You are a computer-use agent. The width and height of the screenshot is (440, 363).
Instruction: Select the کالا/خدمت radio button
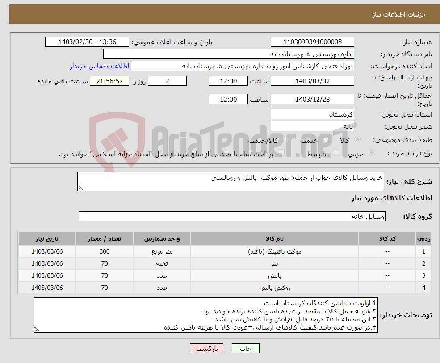click(x=286, y=139)
